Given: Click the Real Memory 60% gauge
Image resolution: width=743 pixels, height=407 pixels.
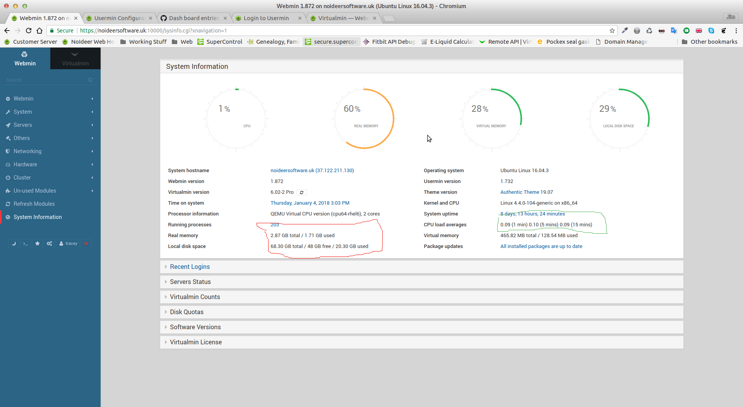Looking at the screenshot, I should (x=364, y=119).
